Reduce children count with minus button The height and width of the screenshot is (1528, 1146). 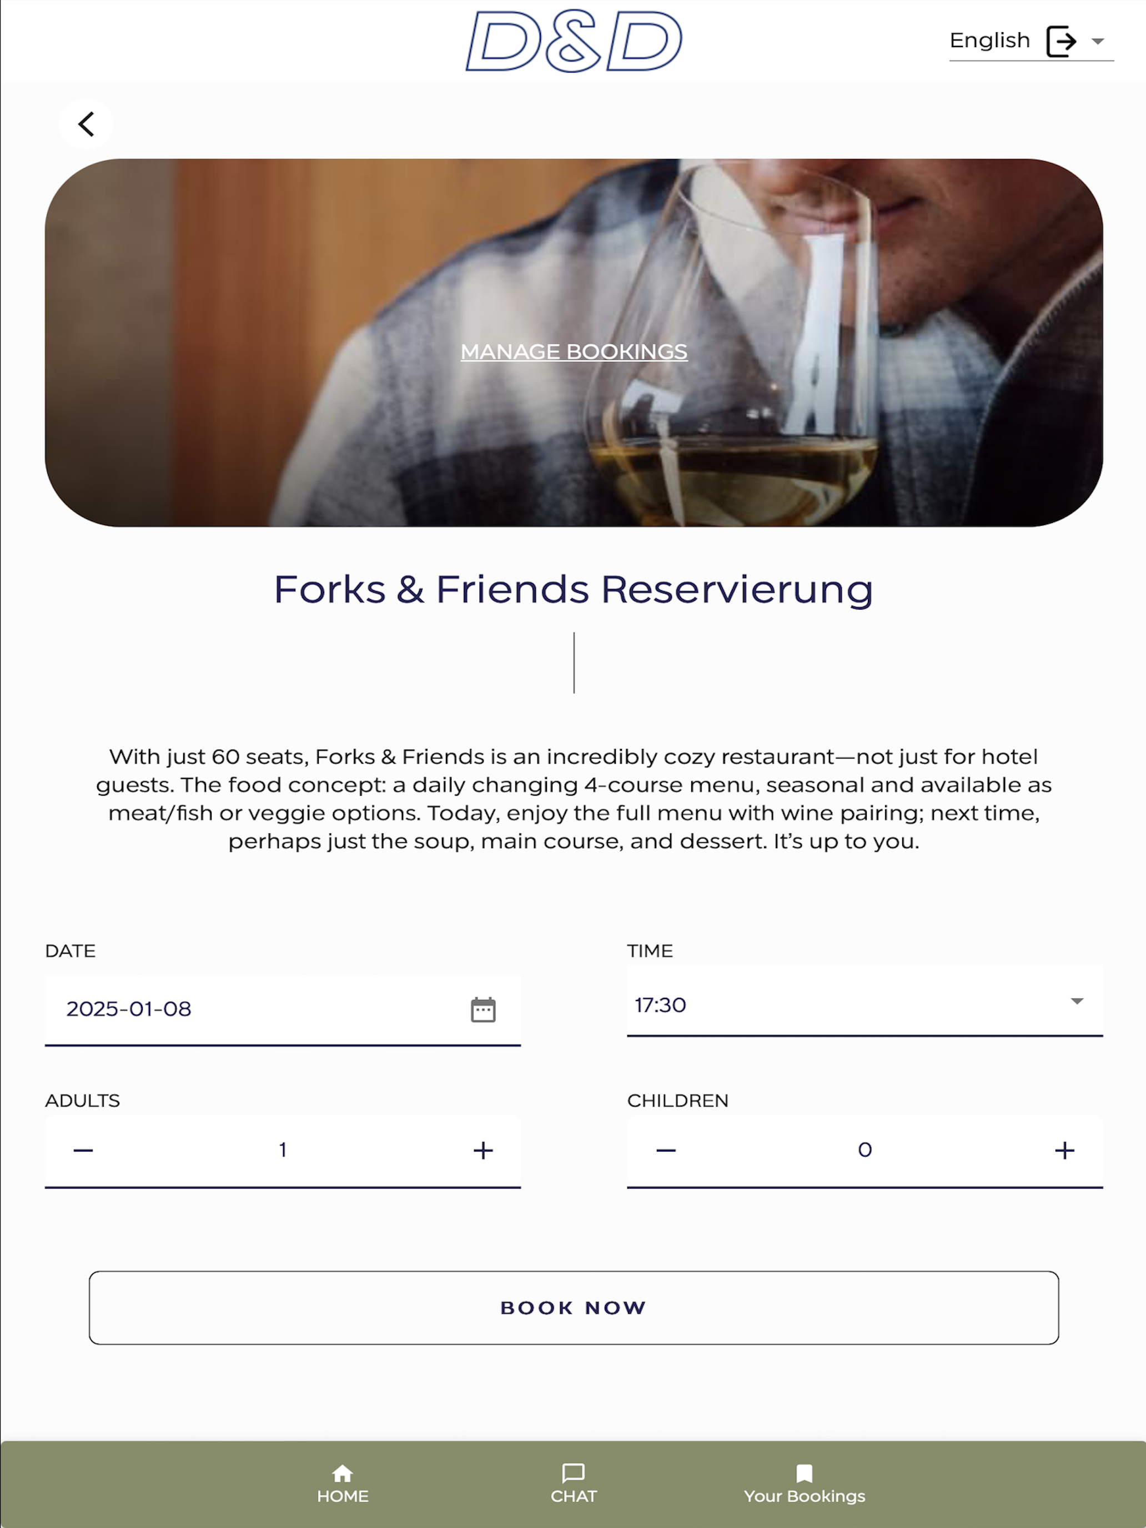pos(666,1150)
